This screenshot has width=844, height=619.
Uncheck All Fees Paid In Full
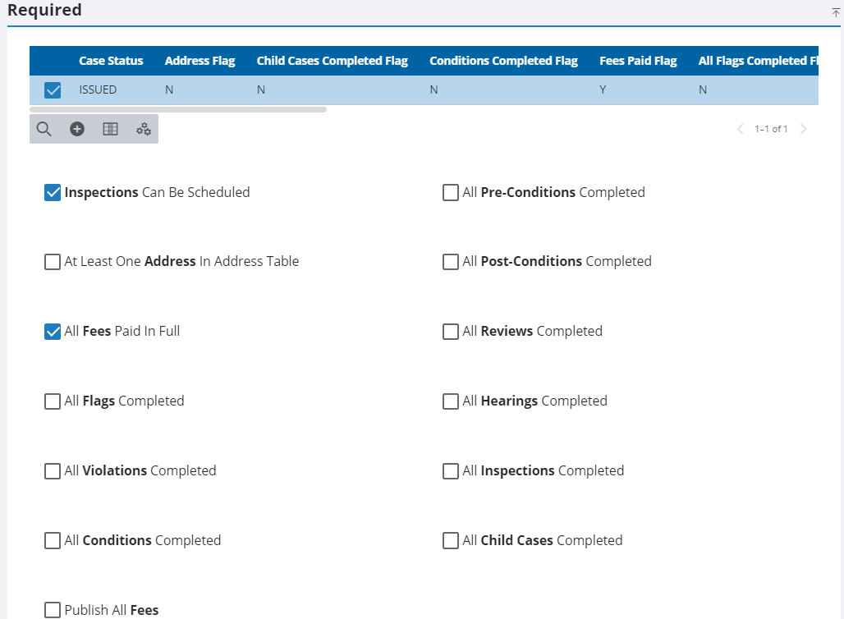[x=53, y=332]
